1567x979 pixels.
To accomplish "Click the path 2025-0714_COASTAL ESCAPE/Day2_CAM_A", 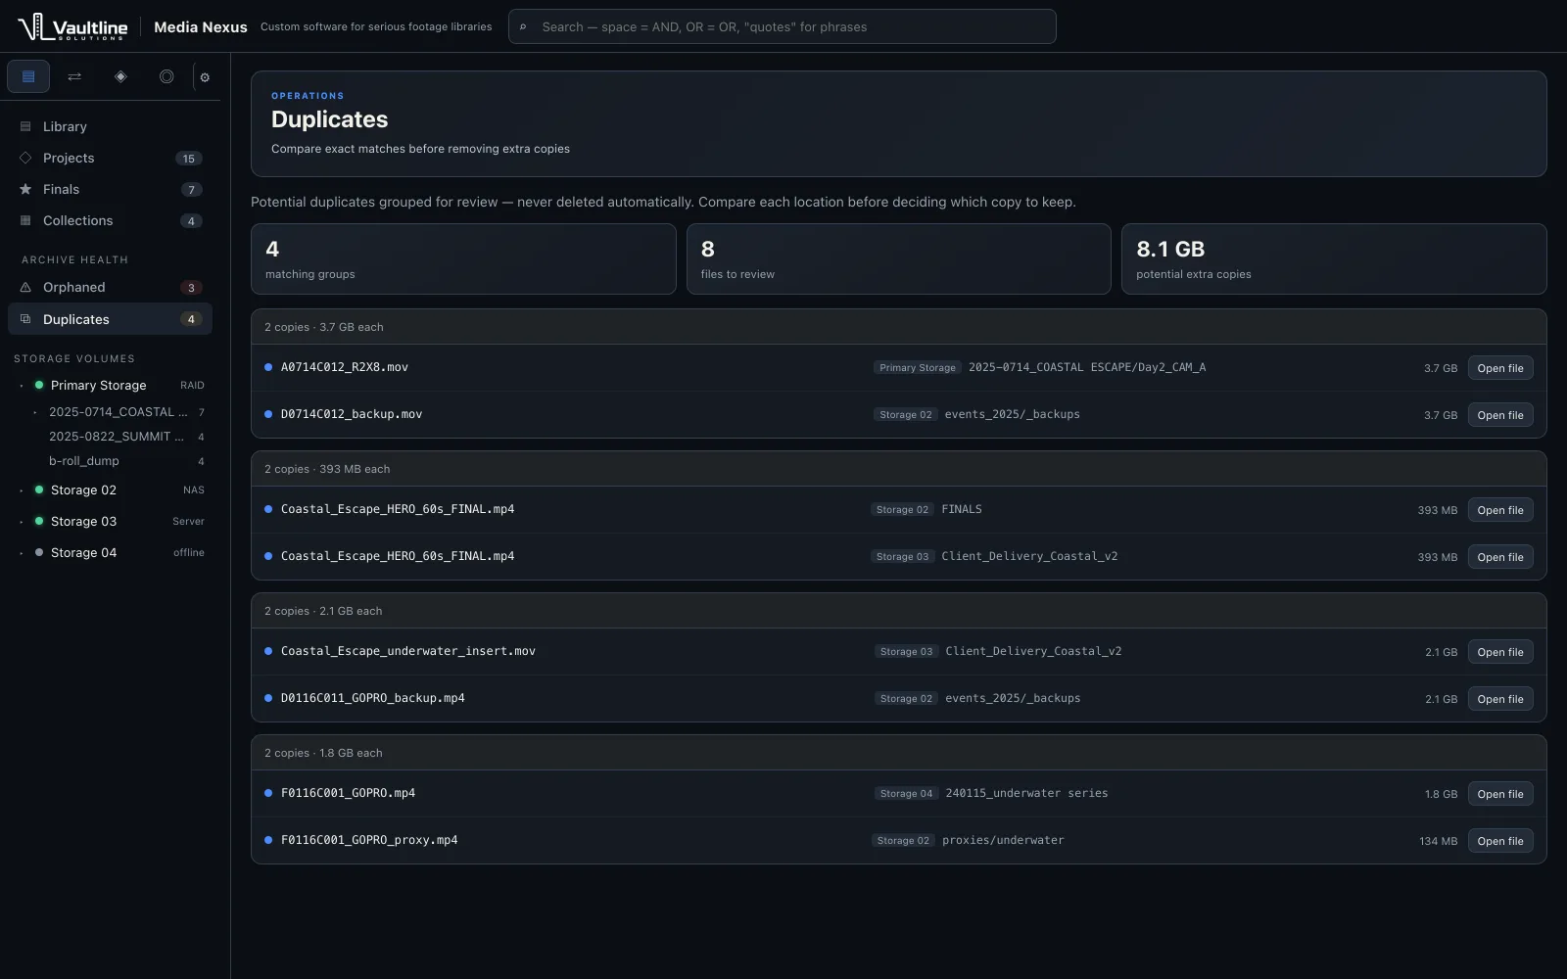I will (1087, 367).
